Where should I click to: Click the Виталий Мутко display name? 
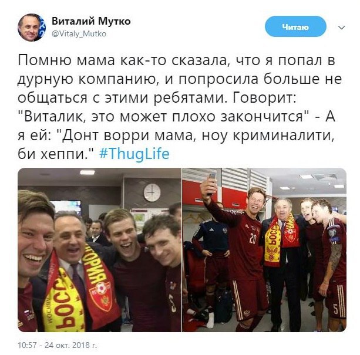(x=91, y=21)
